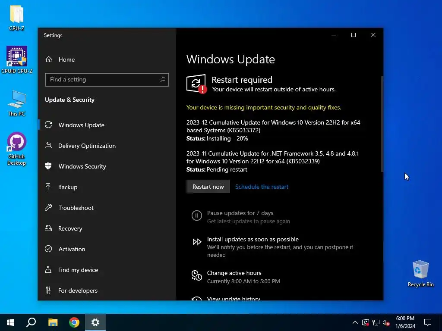Click the Backup upward arrow icon
The height and width of the screenshot is (331, 442).
pyautogui.click(x=48, y=187)
